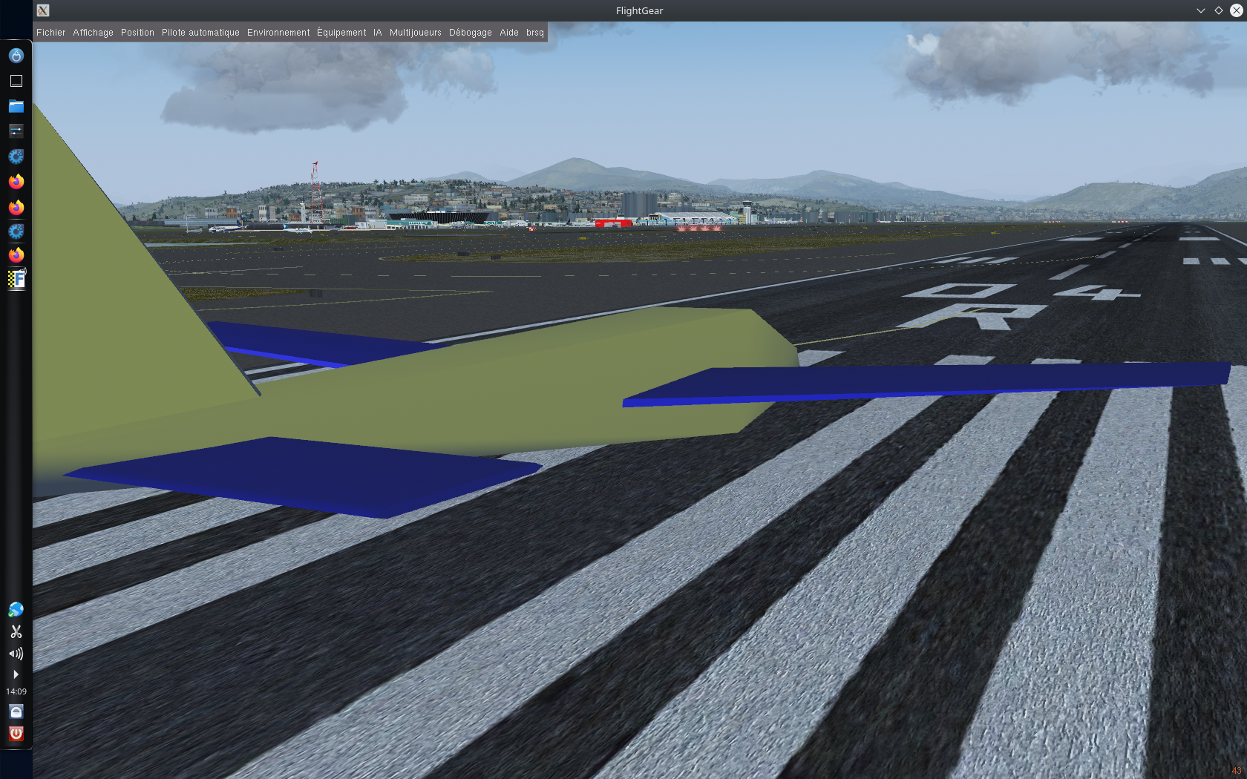The image size is (1247, 779).
Task: Close the FlightGear window
Action: click(1236, 10)
